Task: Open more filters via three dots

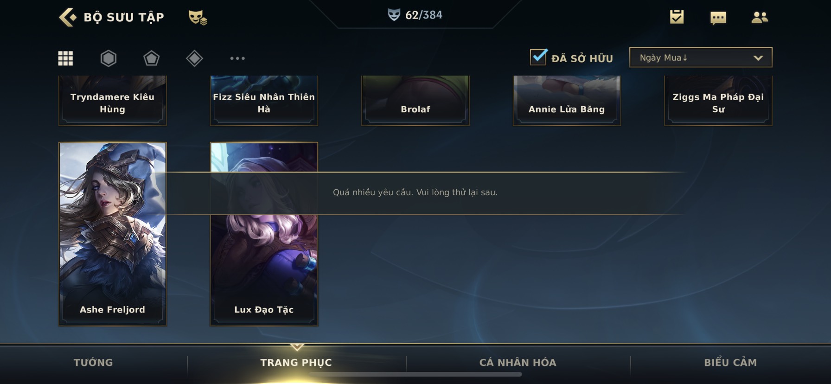Action: 237,58
